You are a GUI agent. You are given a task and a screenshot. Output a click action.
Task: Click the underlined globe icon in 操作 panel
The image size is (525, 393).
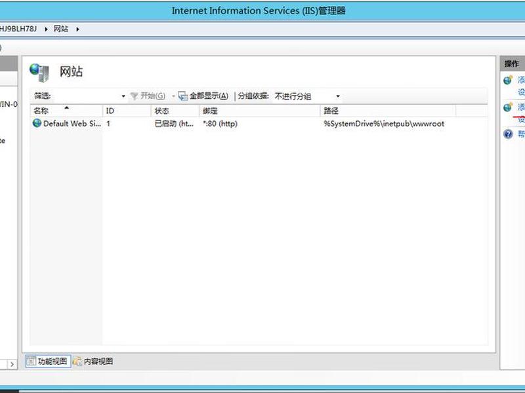tap(508, 107)
